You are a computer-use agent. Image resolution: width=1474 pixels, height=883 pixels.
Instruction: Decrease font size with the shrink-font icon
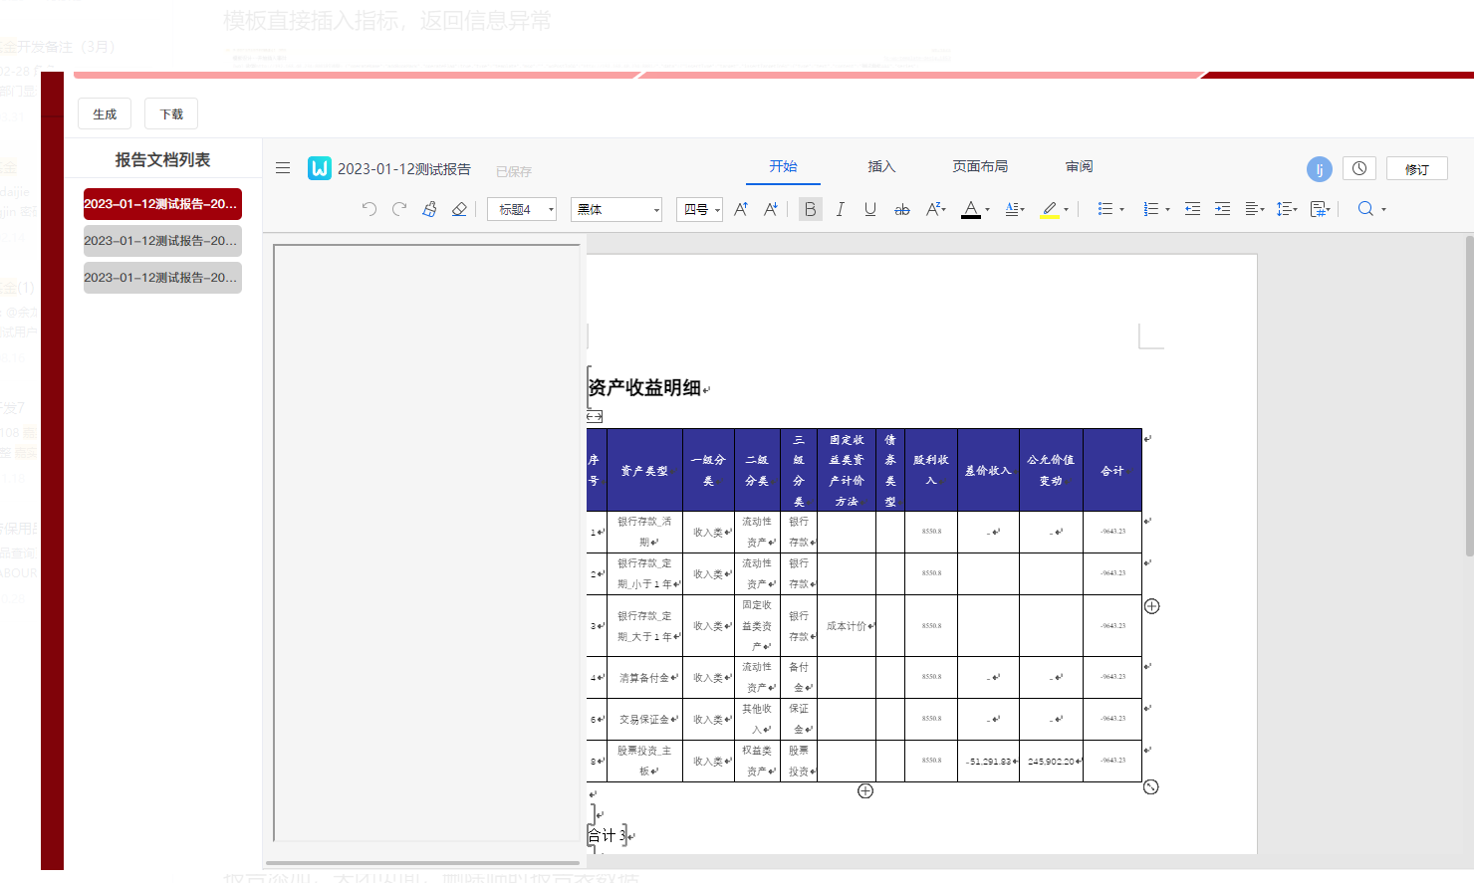(770, 209)
